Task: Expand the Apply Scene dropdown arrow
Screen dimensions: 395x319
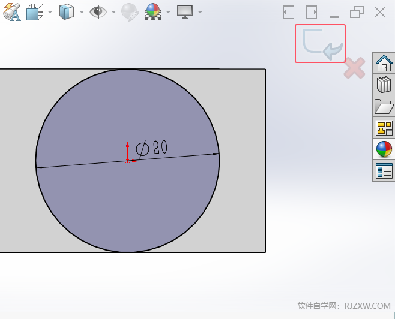Action: pyautogui.click(x=168, y=12)
